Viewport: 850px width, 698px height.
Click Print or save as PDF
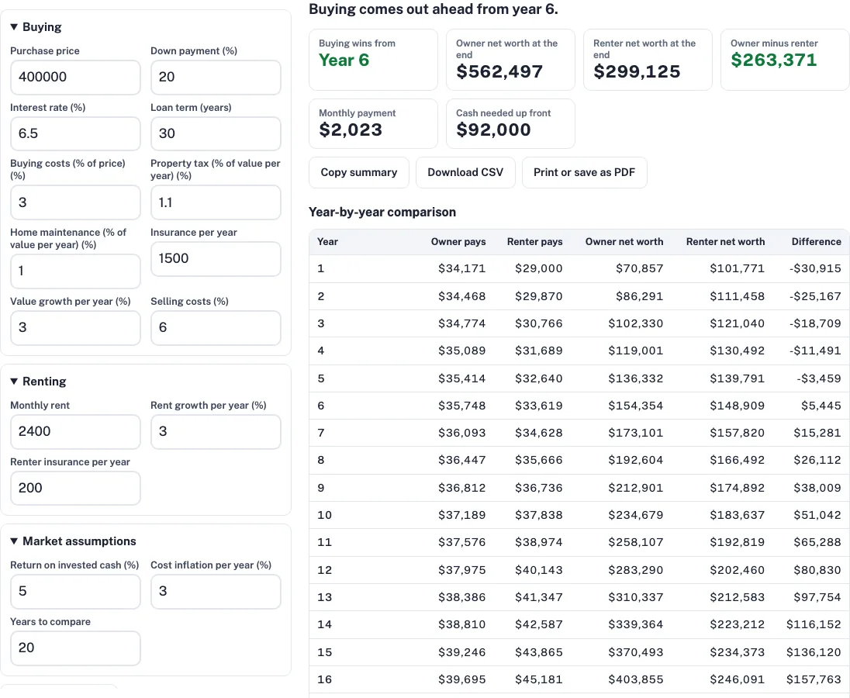pyautogui.click(x=585, y=172)
